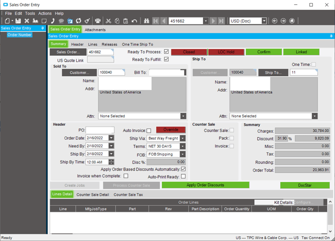Click the phone call log icon
This screenshot has height=241, width=335.
pos(52,21)
